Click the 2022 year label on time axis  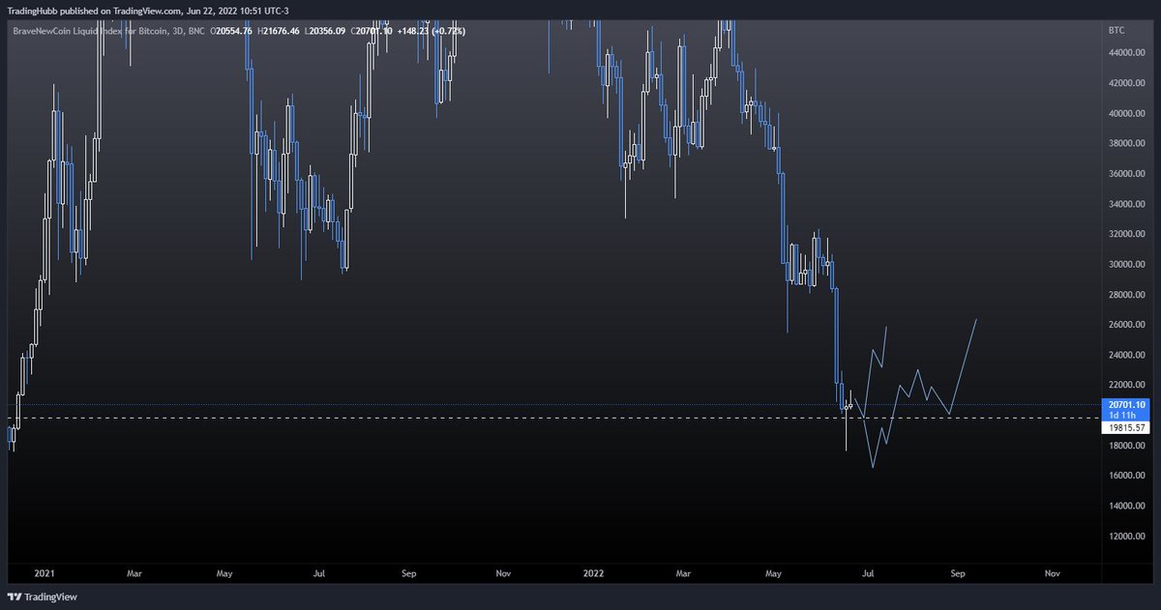coord(595,573)
